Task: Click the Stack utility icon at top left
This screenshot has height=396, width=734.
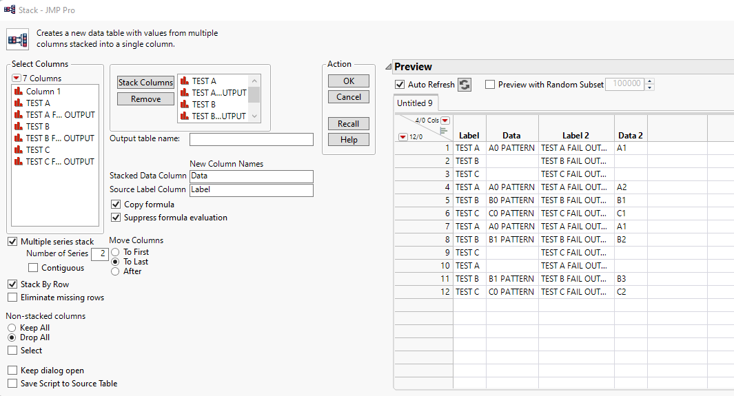Action: pyautogui.click(x=17, y=39)
